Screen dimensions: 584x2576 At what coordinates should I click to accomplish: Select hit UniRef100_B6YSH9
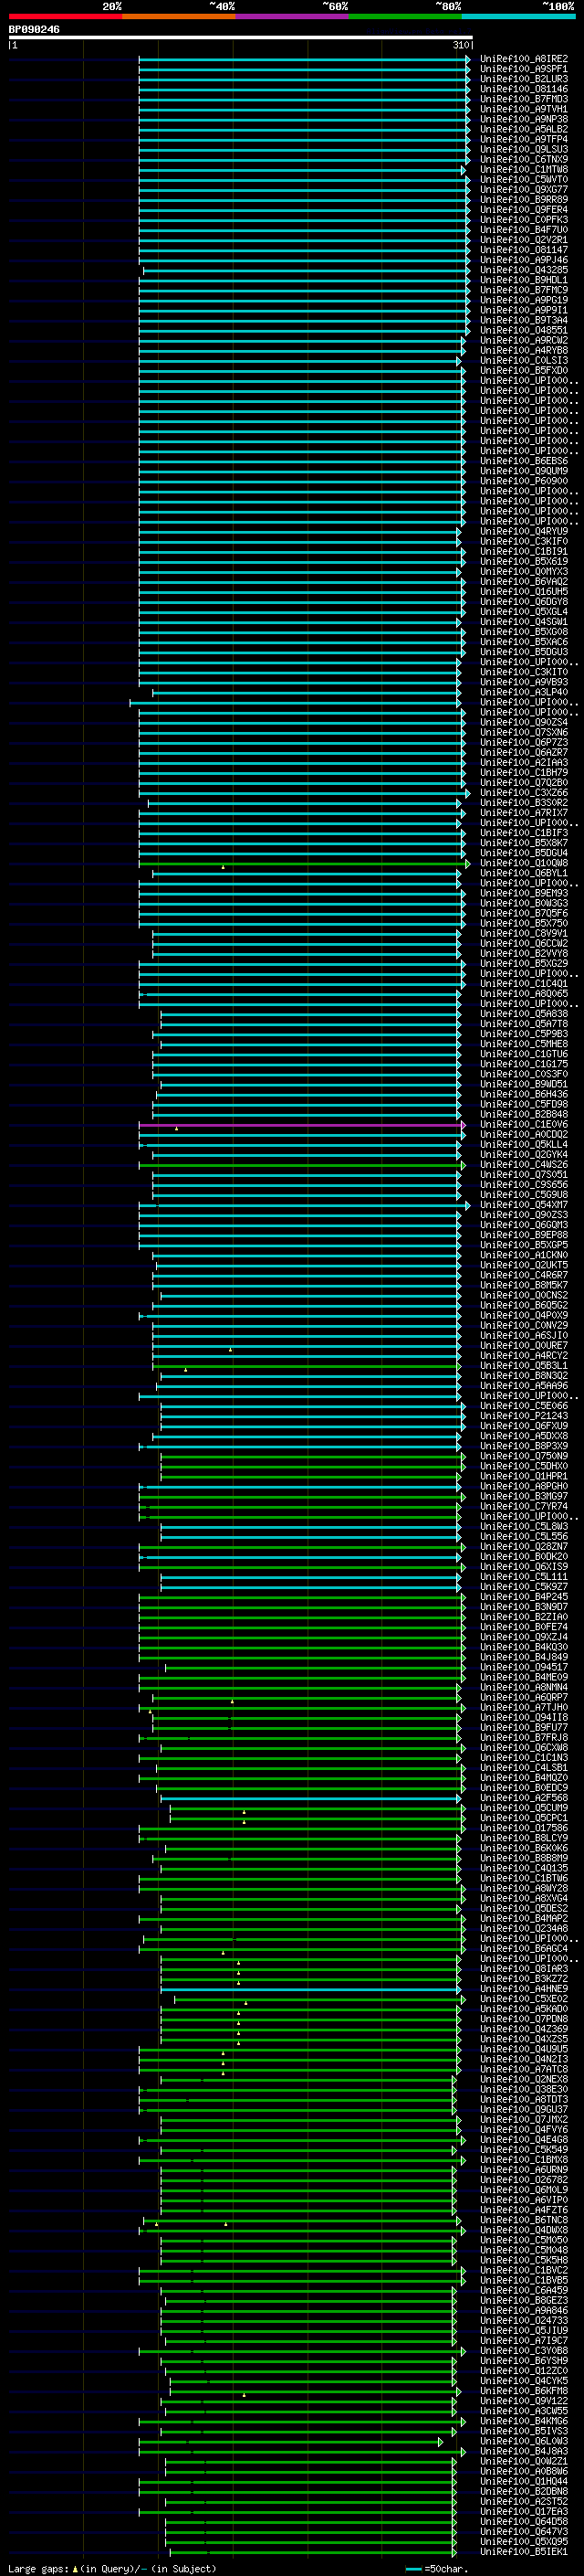tap(524, 2362)
